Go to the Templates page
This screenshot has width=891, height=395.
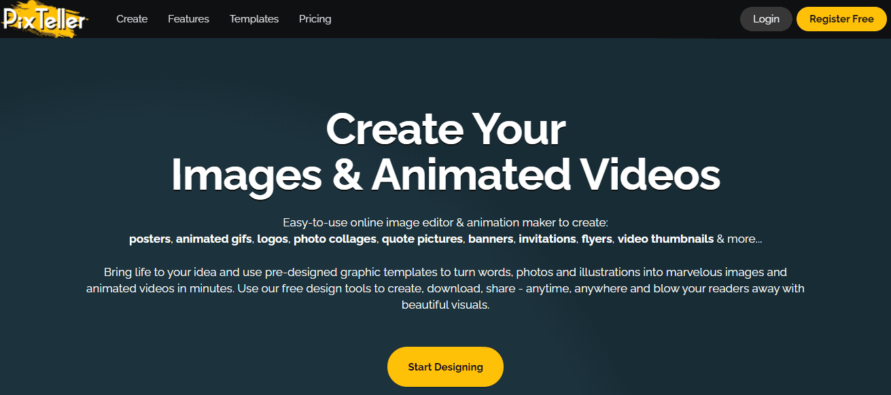254,19
